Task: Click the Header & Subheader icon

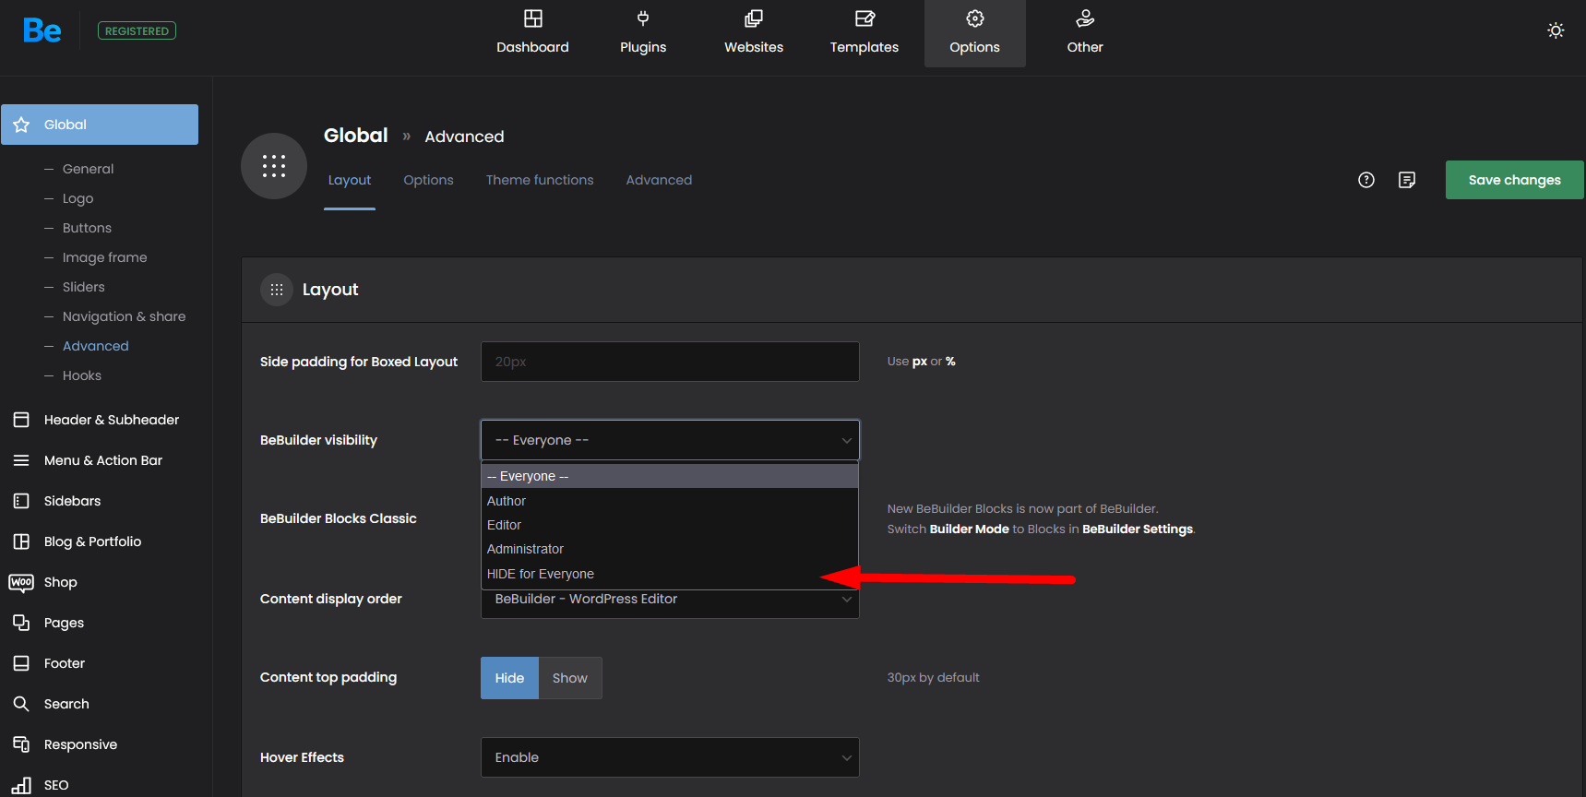Action: point(21,420)
